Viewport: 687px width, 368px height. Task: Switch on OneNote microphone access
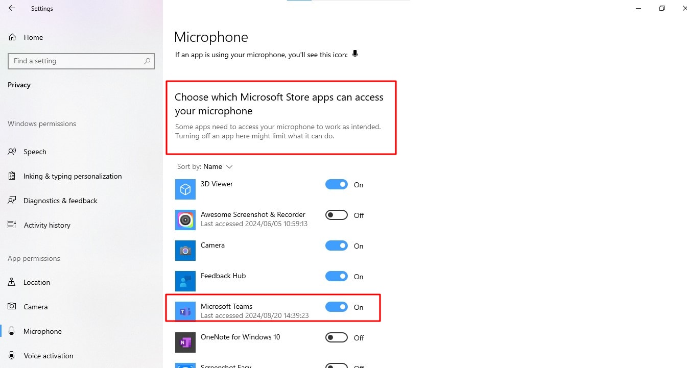point(337,337)
